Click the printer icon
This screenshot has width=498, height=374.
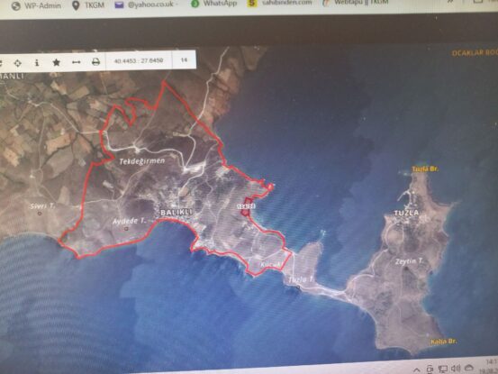[x=95, y=61]
